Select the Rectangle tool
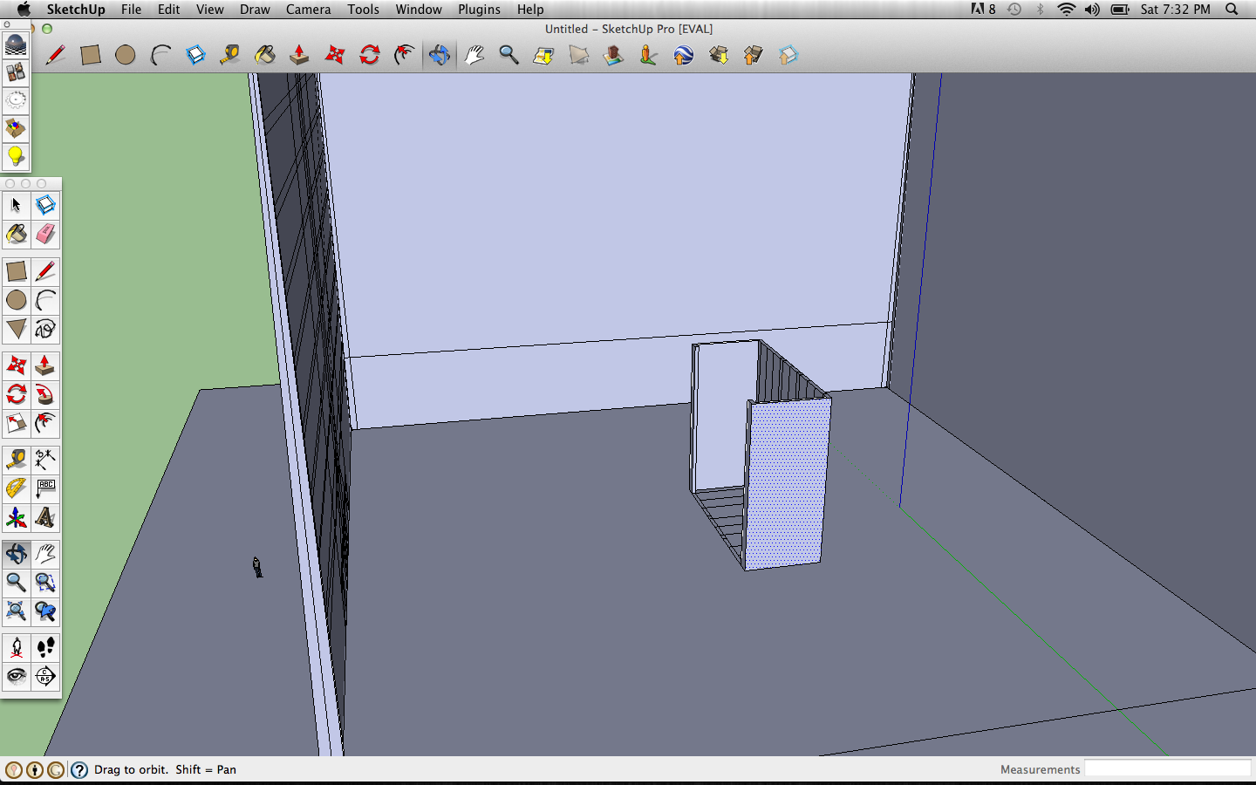Viewport: 1256px width, 785px height. tap(91, 55)
